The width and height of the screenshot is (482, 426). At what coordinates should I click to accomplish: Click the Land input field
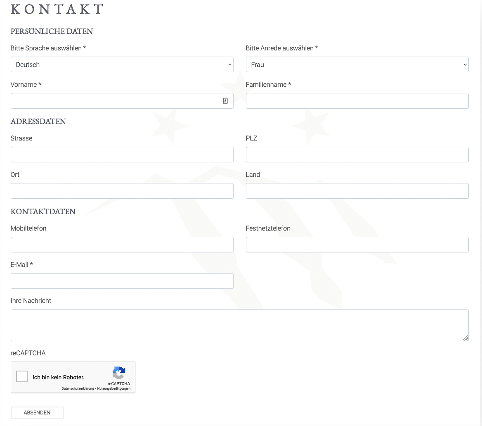pos(357,191)
